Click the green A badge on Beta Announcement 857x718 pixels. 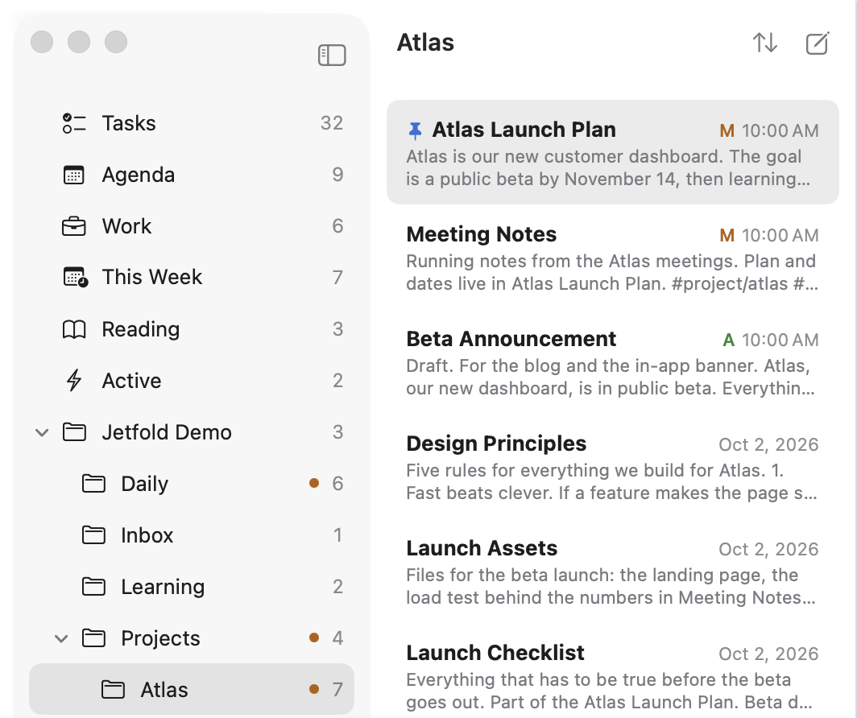pos(729,340)
